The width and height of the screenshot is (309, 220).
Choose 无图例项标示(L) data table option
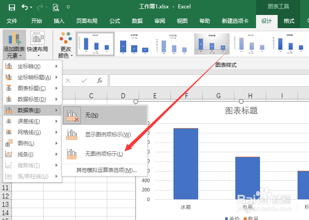coord(105,154)
